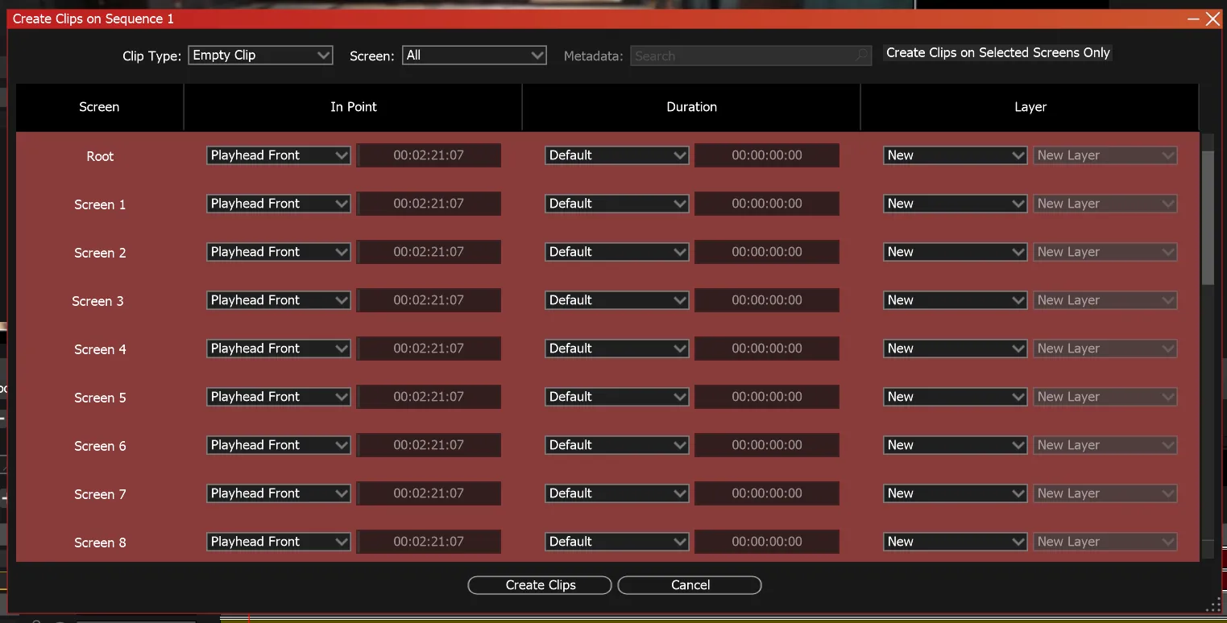Minimize the Create Clips dialog

click(x=1193, y=19)
